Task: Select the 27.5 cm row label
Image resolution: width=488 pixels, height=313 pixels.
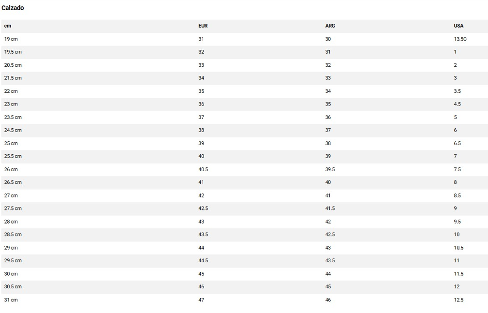Action: pos(13,209)
